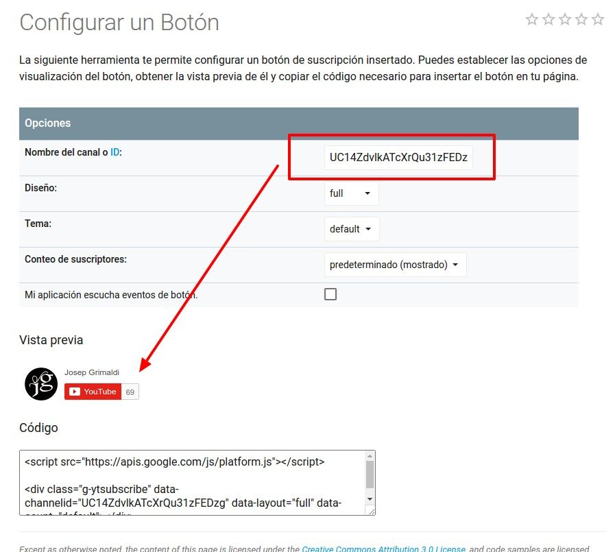Click the Conteo de suscriptores label
615x552 pixels.
[x=75, y=259]
